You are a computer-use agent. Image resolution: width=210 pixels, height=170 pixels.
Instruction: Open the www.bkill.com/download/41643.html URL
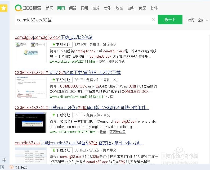coord(76,97)
